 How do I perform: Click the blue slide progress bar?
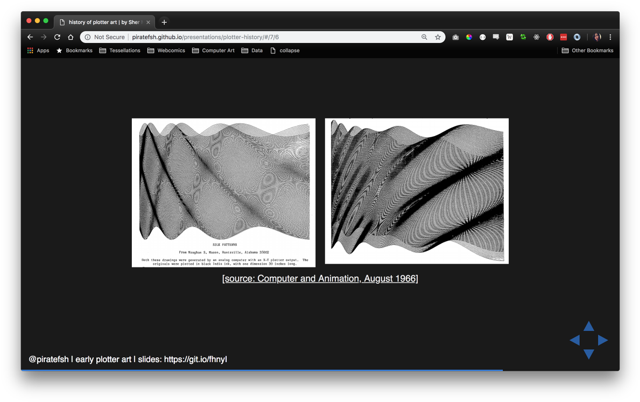(x=262, y=370)
